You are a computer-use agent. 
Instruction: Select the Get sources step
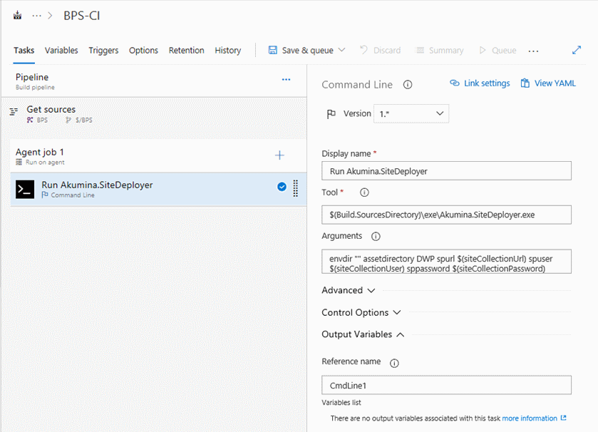[x=154, y=114]
